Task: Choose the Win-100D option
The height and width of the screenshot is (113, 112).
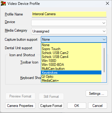Action: pyautogui.click(x=71, y=61)
